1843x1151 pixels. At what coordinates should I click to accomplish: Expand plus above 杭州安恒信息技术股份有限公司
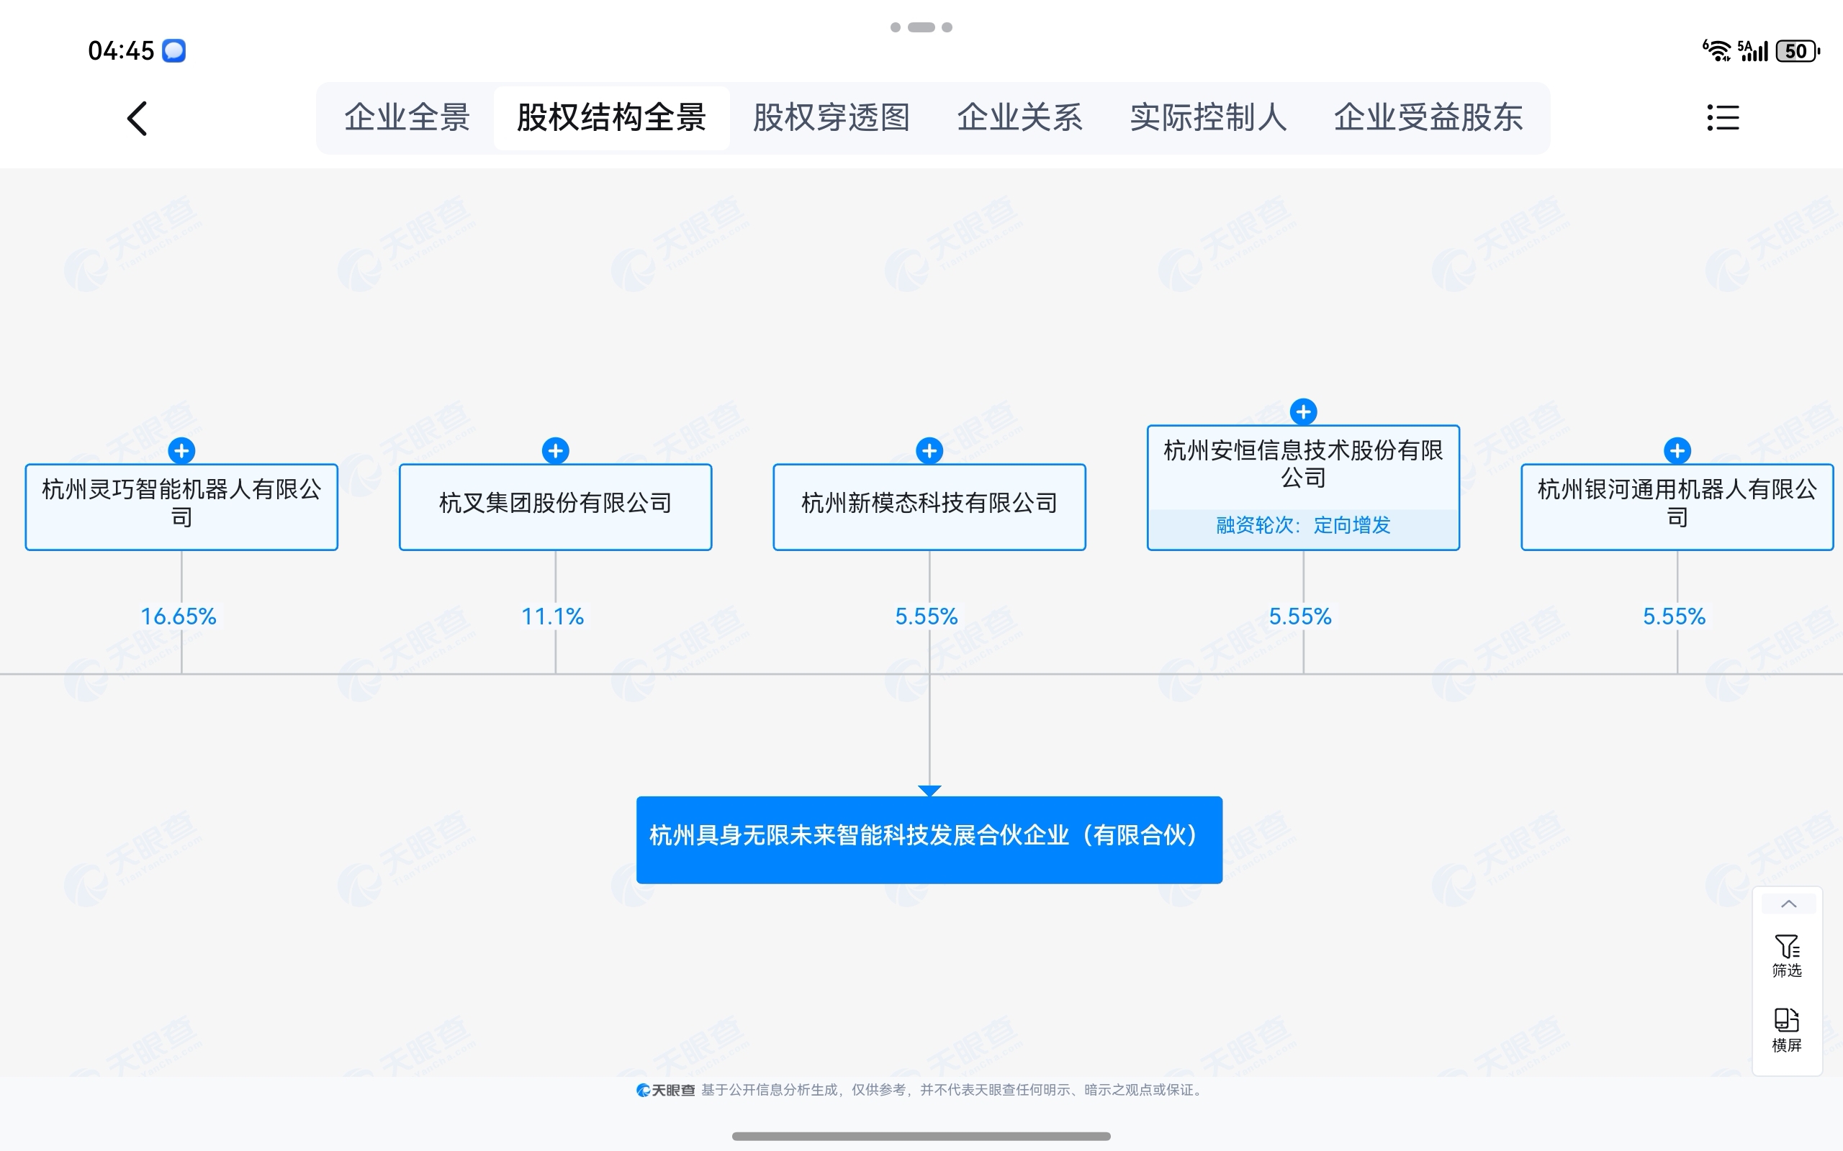click(1303, 411)
